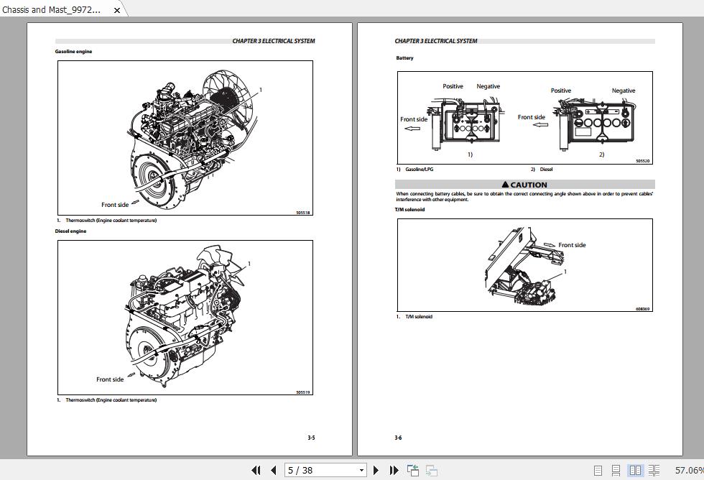Click the CAUTION banner text

click(x=524, y=185)
